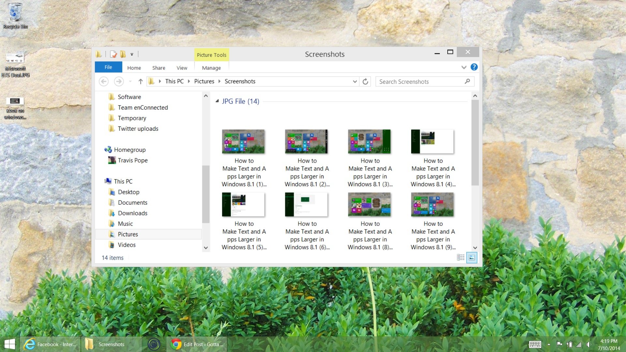Switch to Details view in status bar
626x352 pixels.
pos(461,257)
